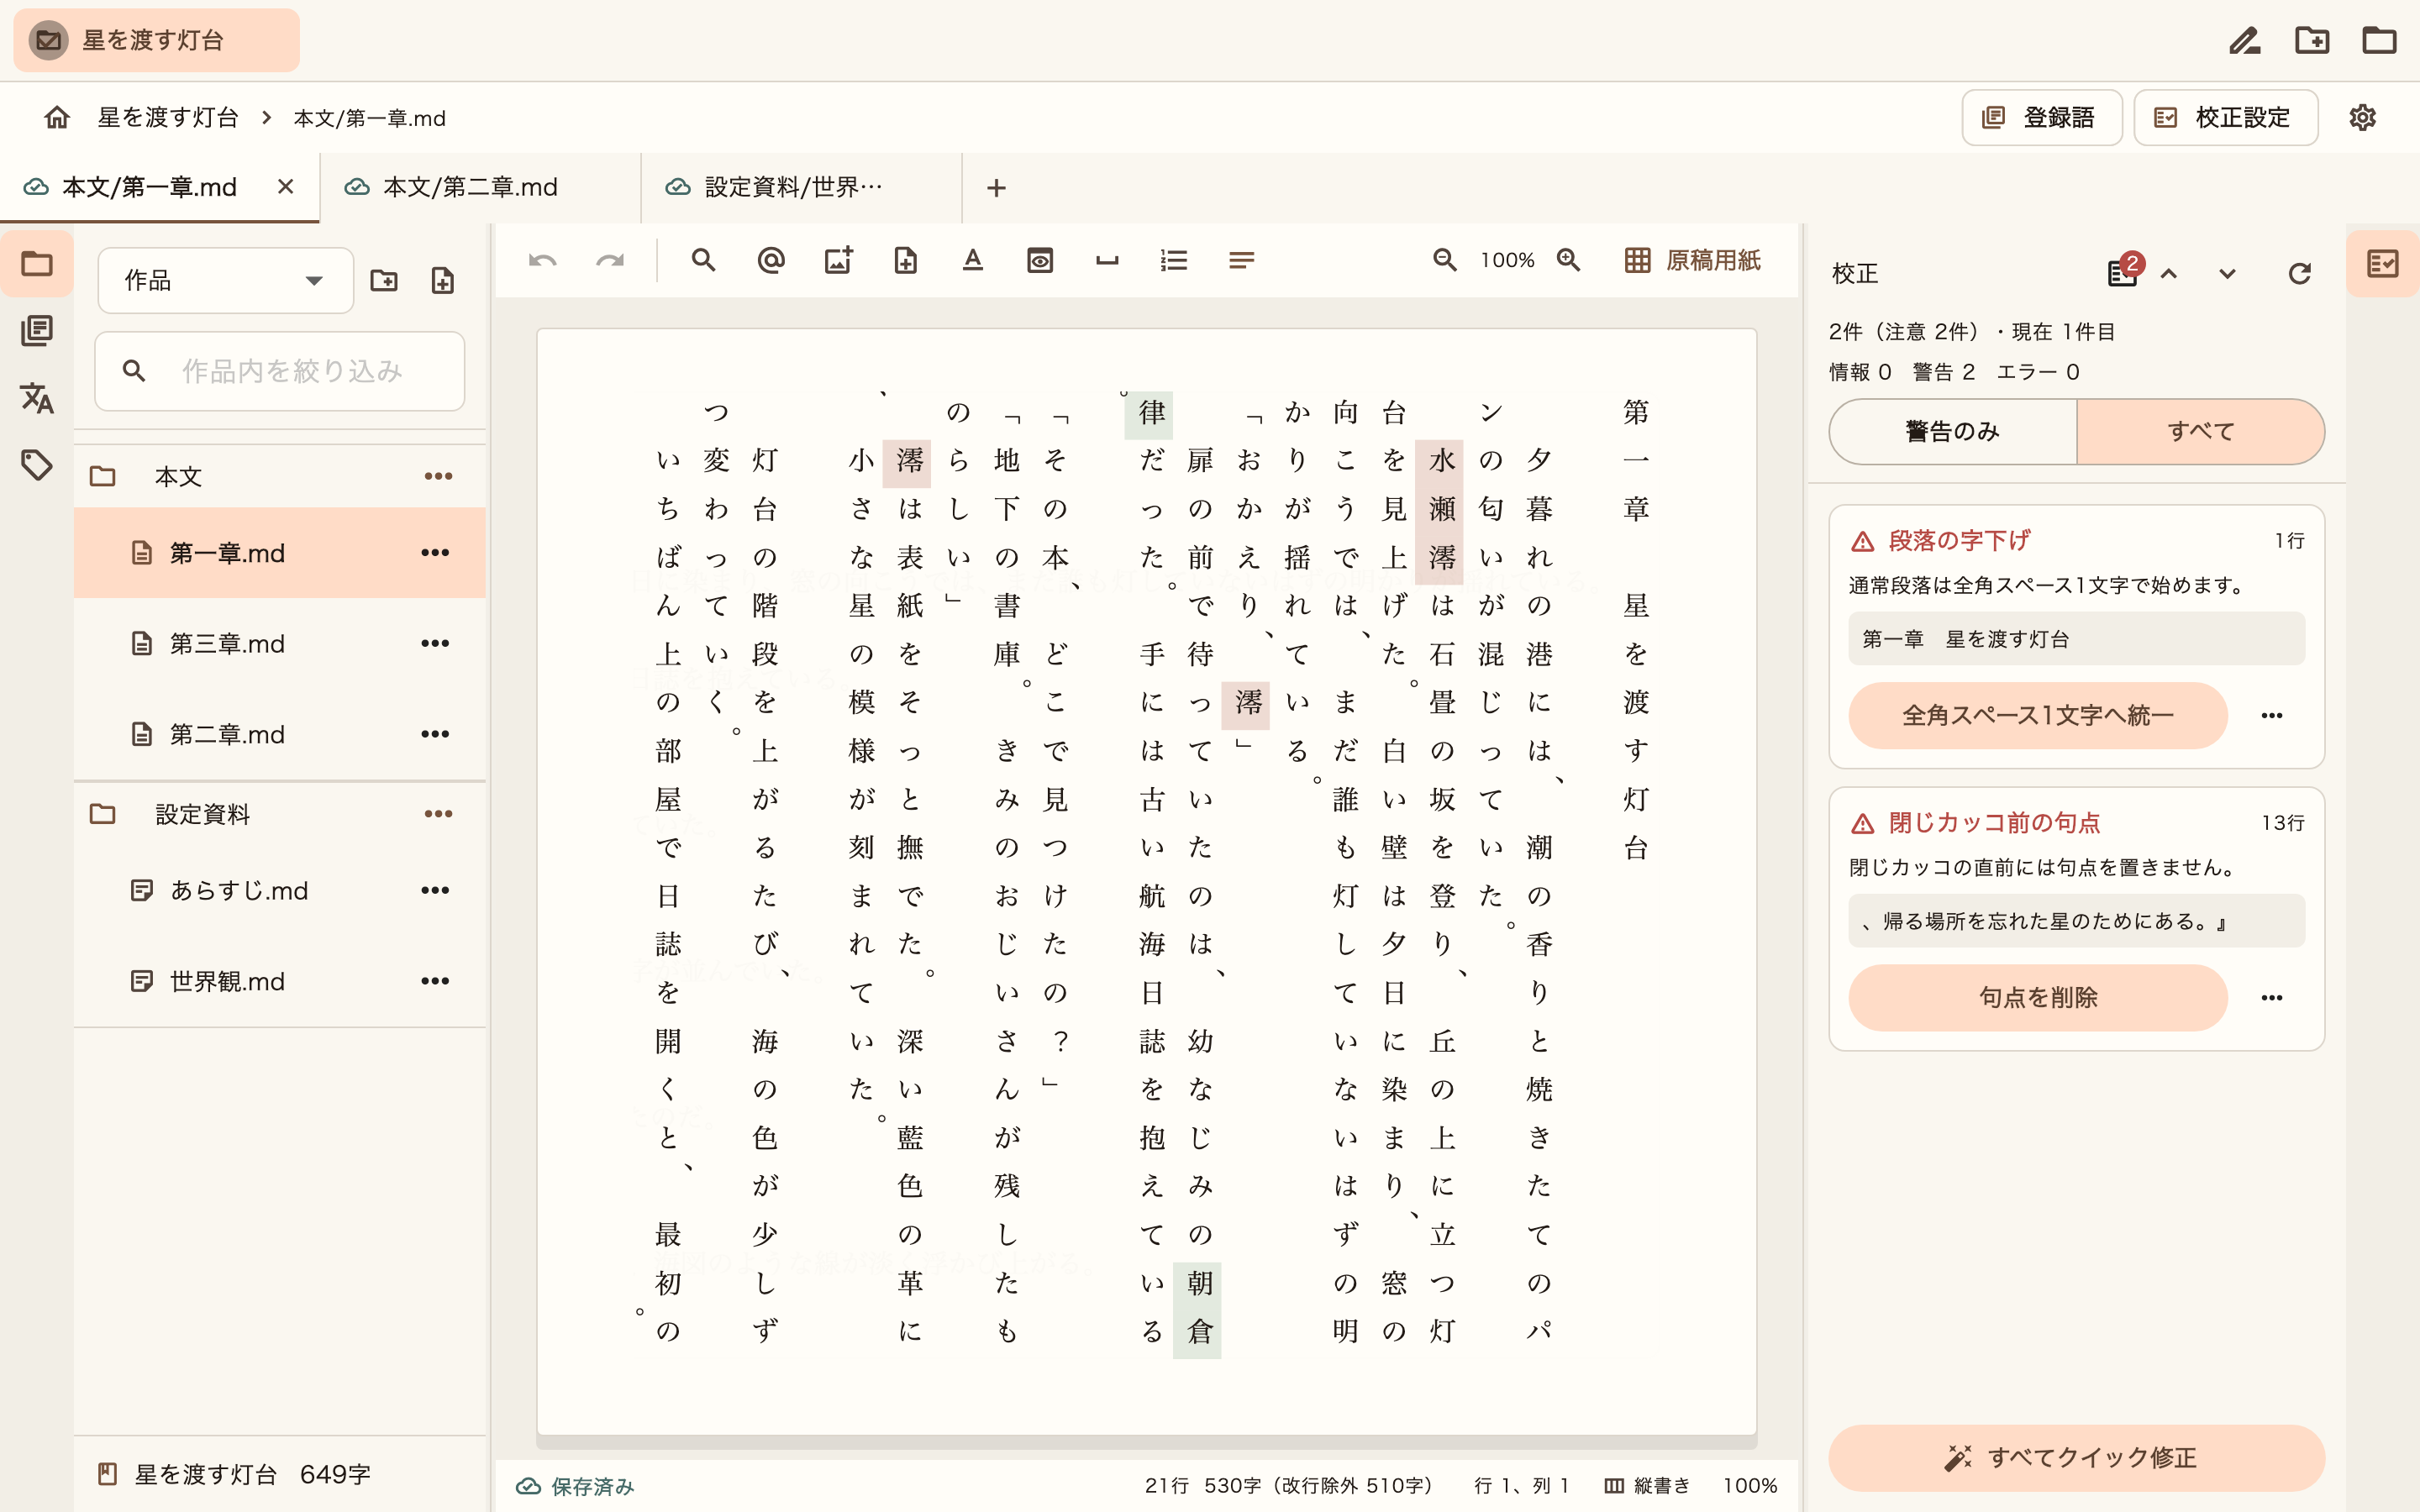Click the 作品内を絞り込み filter field
Image resolution: width=2420 pixels, height=1512 pixels.
(x=280, y=372)
